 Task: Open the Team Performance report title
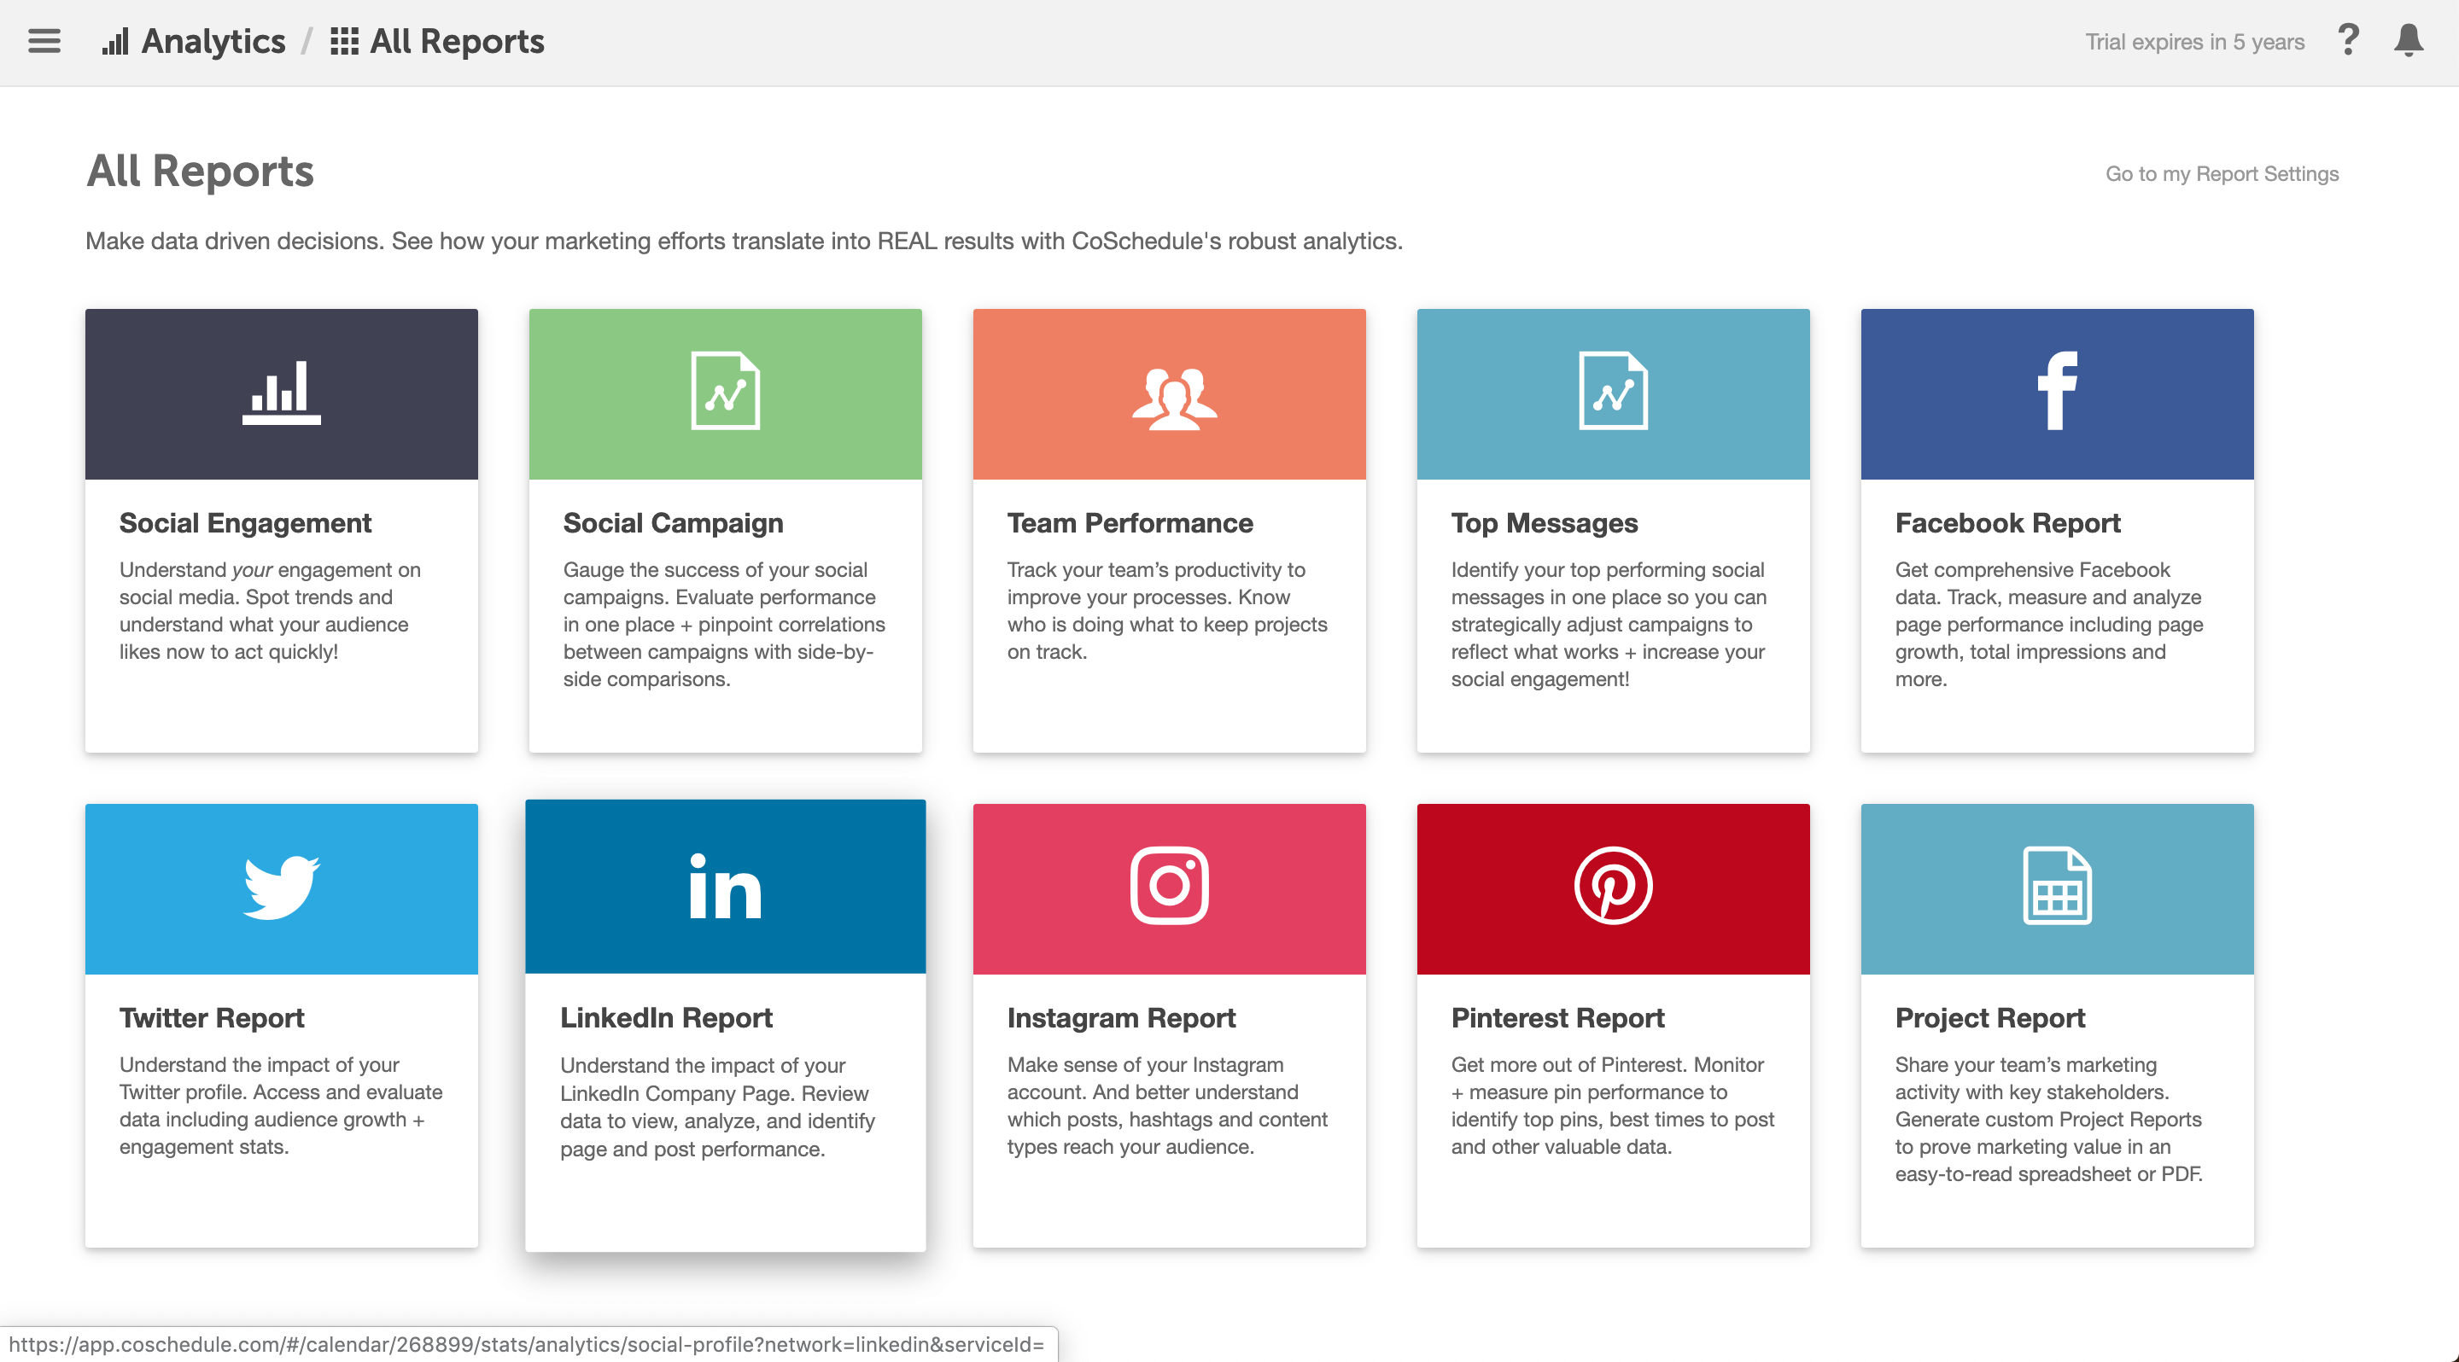[x=1130, y=522]
